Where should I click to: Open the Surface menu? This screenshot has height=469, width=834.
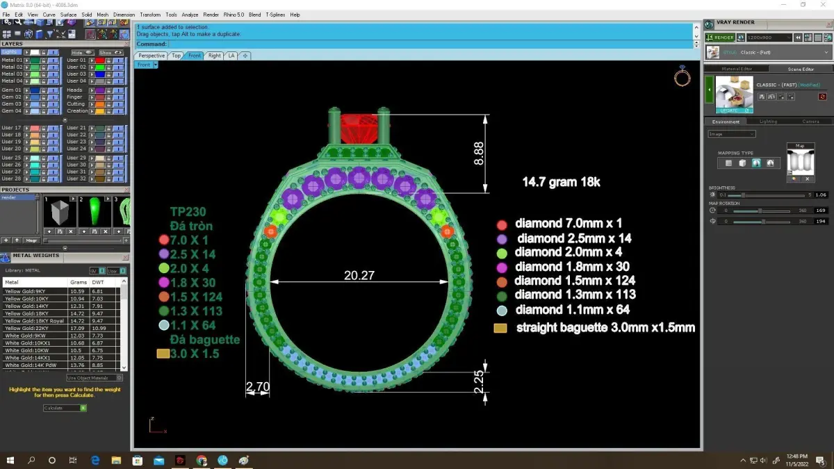[68, 15]
